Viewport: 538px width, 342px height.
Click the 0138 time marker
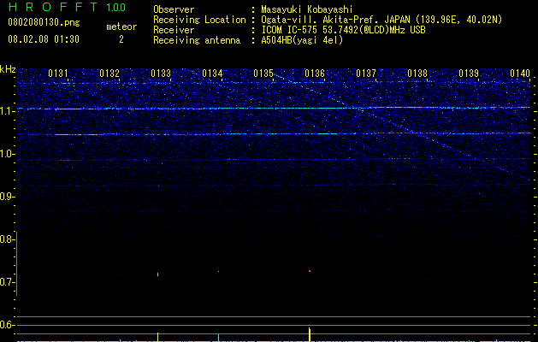pos(417,73)
